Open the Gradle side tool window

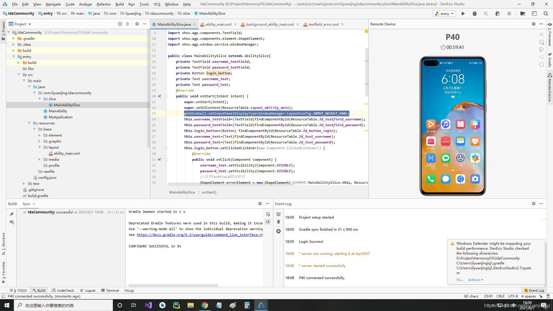[550, 60]
